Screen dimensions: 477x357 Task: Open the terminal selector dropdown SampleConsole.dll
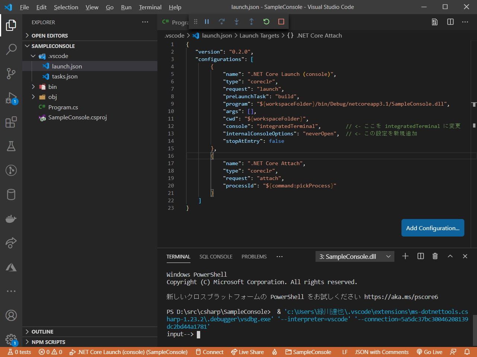pyautogui.click(x=355, y=257)
